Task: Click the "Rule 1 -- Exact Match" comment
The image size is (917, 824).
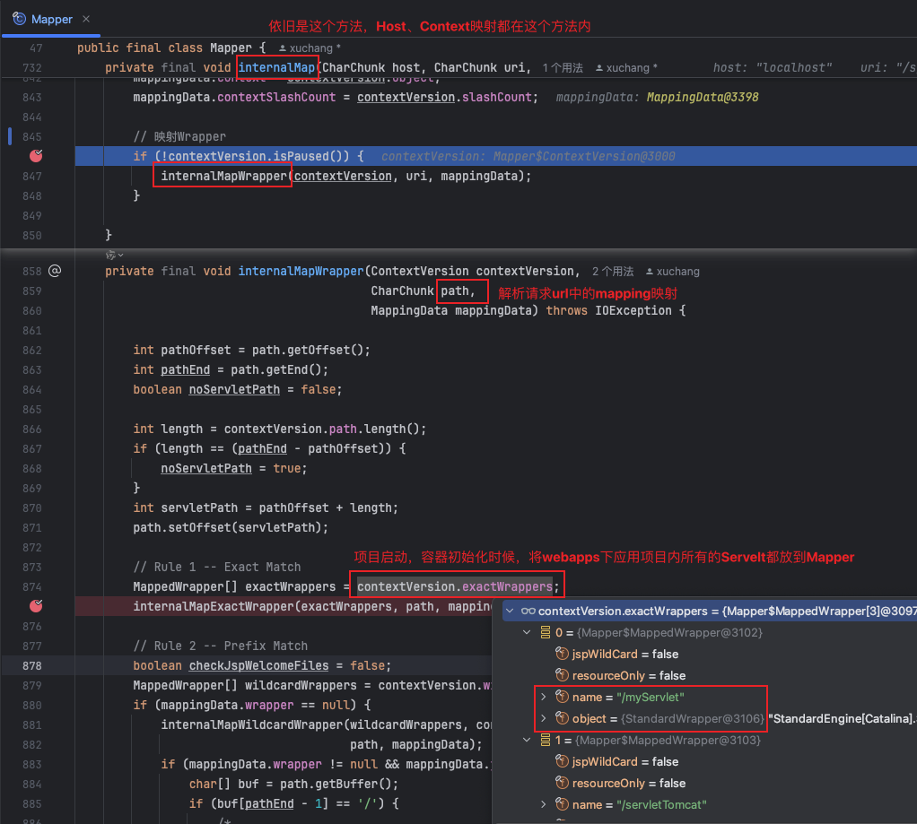Action: click(x=217, y=567)
